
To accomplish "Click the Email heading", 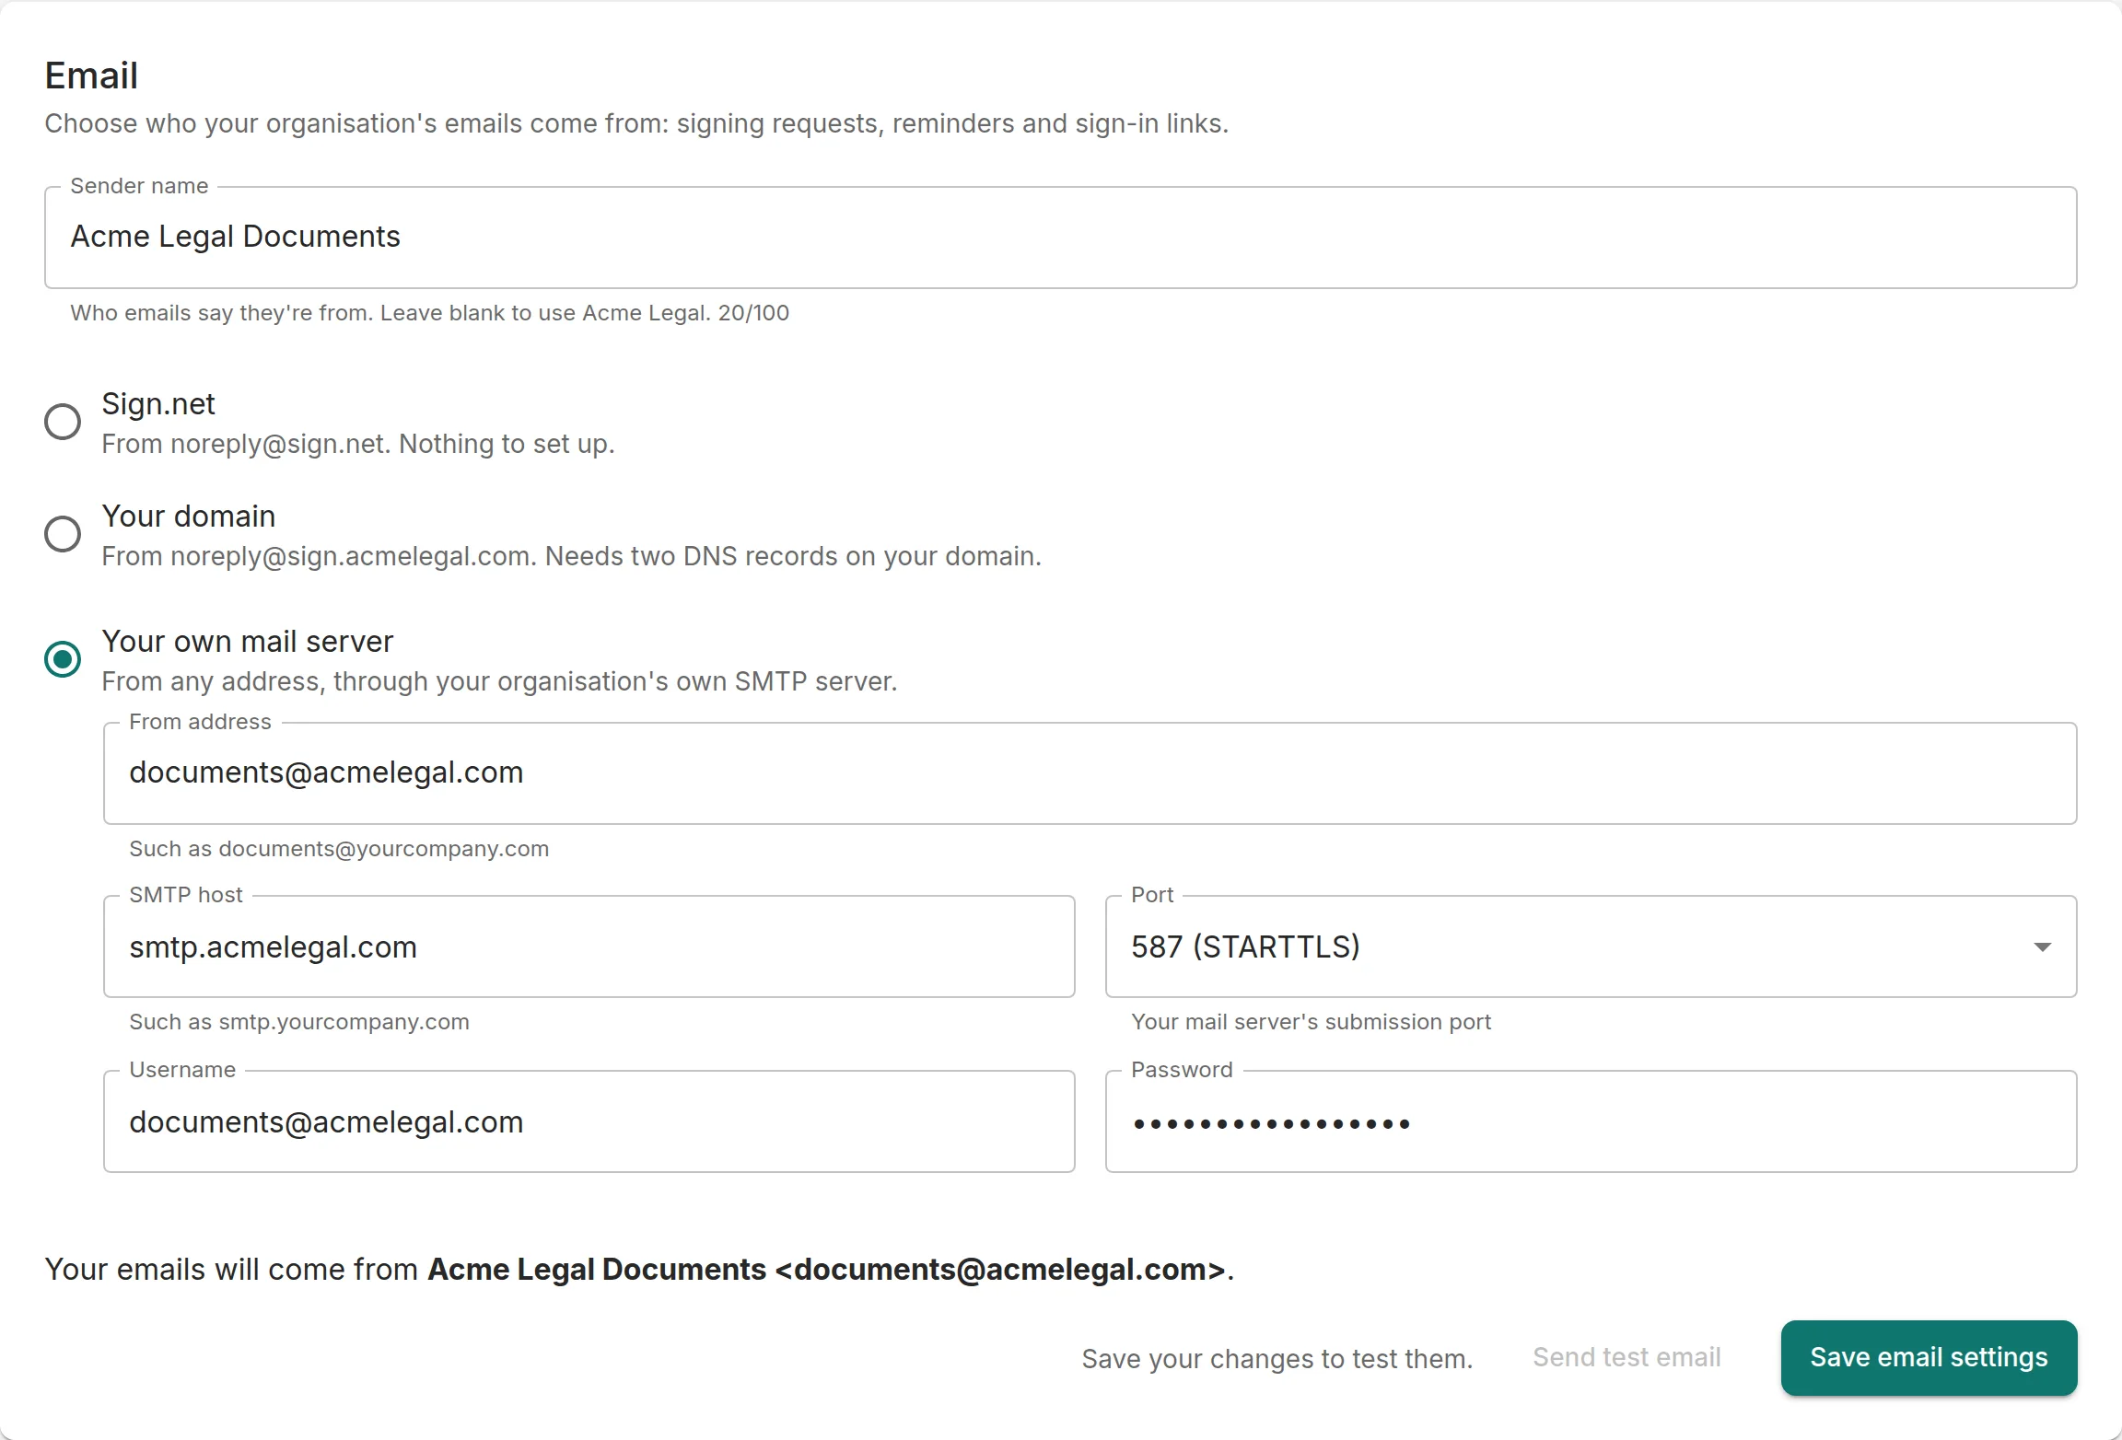I will point(91,75).
